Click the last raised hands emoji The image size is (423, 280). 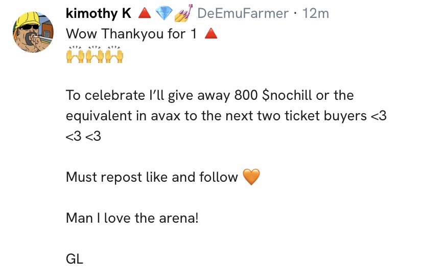pyautogui.click(x=113, y=54)
